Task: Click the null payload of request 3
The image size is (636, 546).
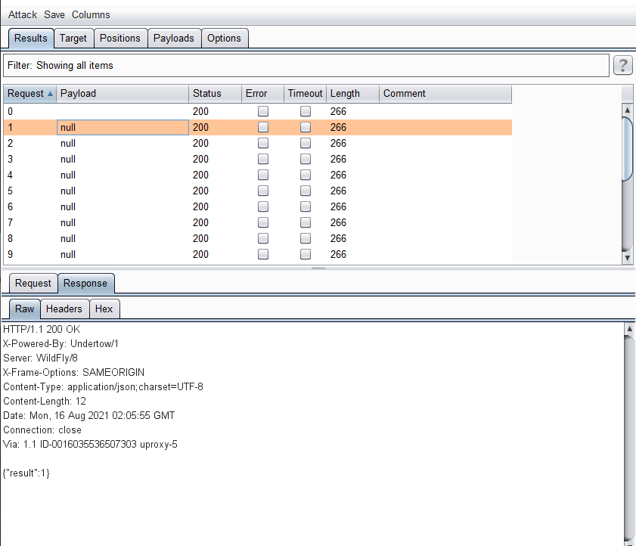Action: coord(123,159)
